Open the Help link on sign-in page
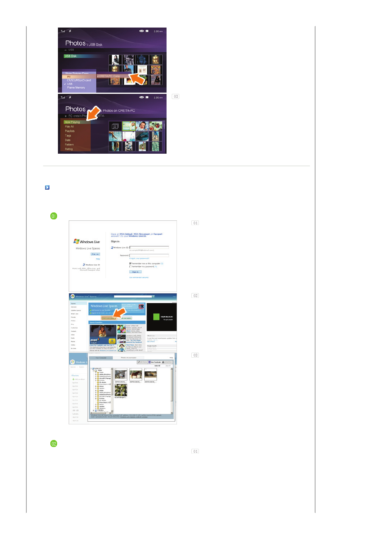 coord(98,259)
